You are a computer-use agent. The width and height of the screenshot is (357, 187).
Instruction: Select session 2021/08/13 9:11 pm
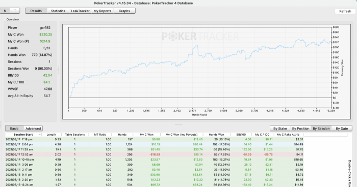[155, 175]
